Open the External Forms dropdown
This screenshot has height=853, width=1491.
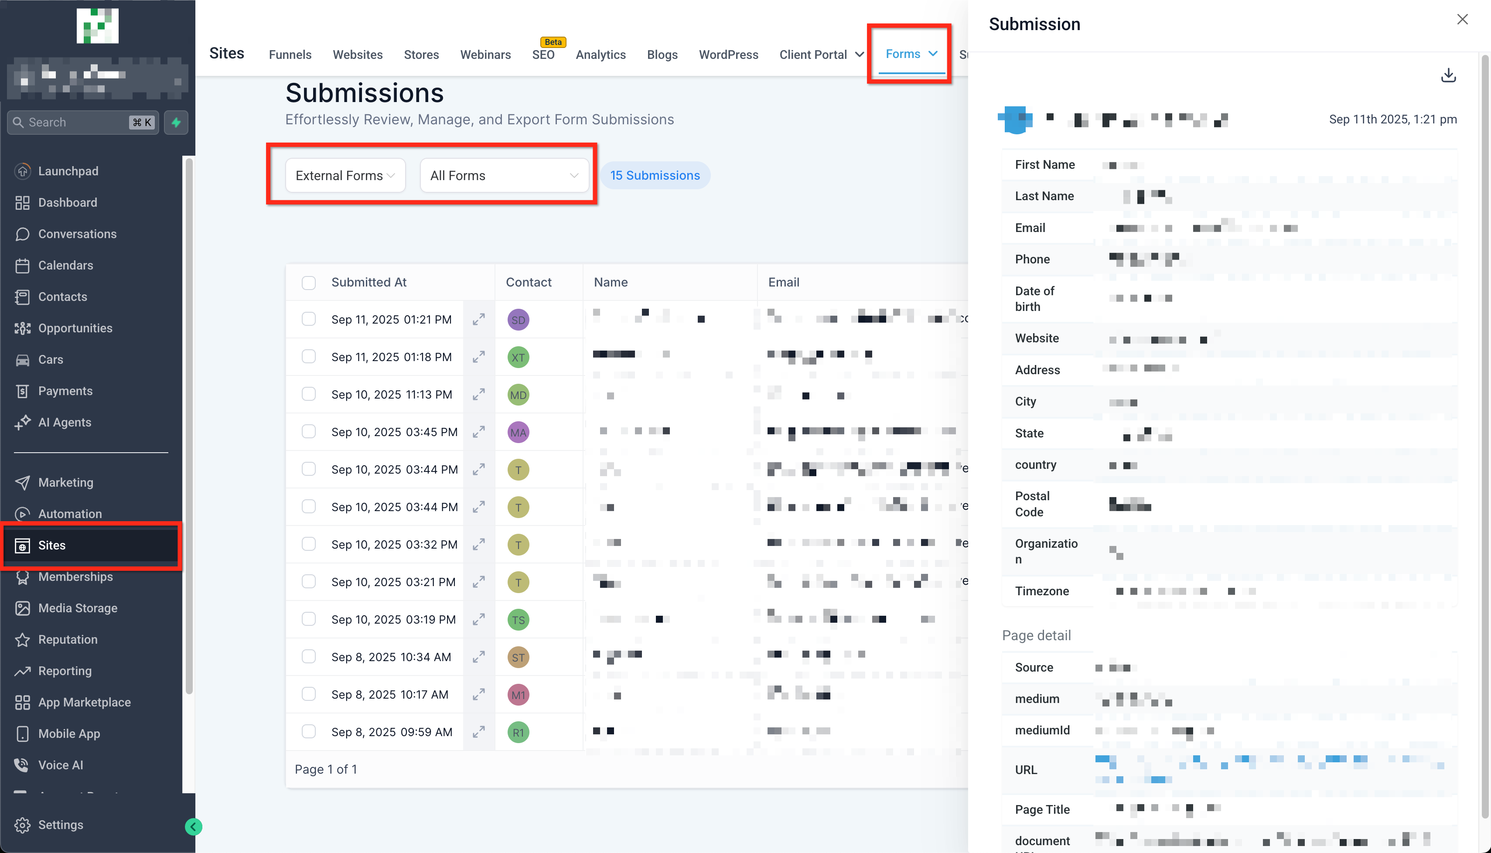(x=345, y=175)
